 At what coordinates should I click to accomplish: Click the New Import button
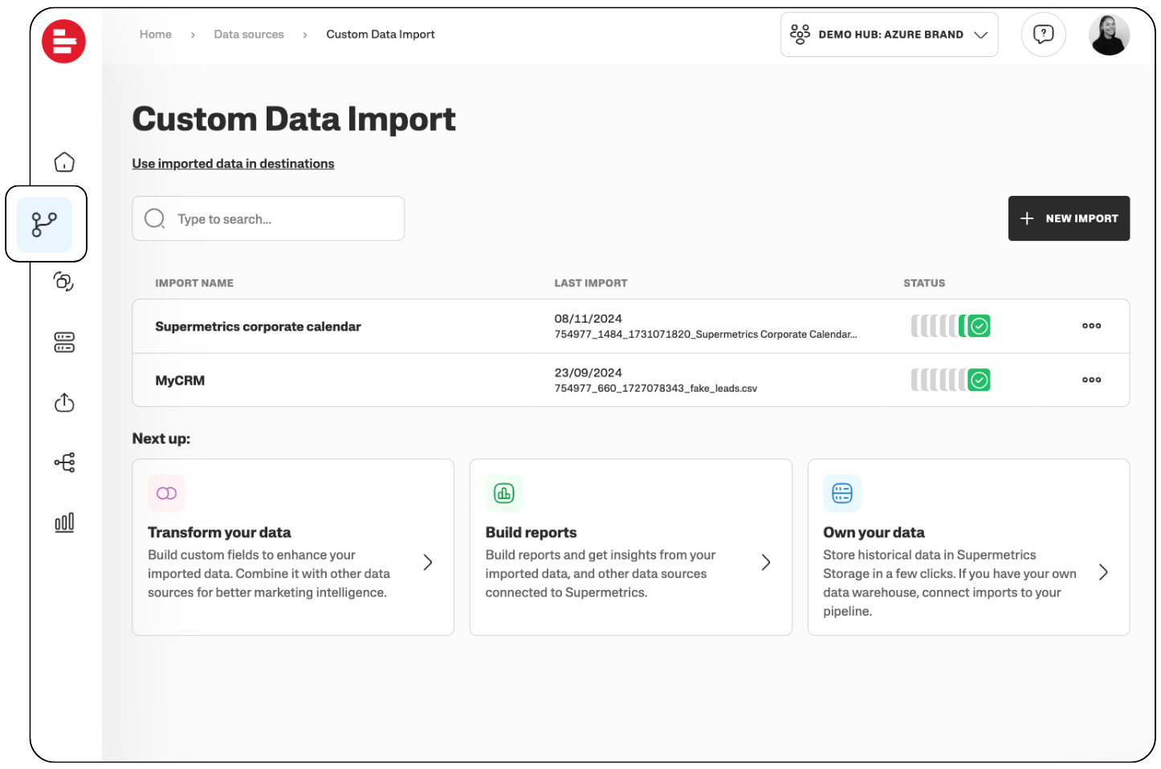point(1069,218)
